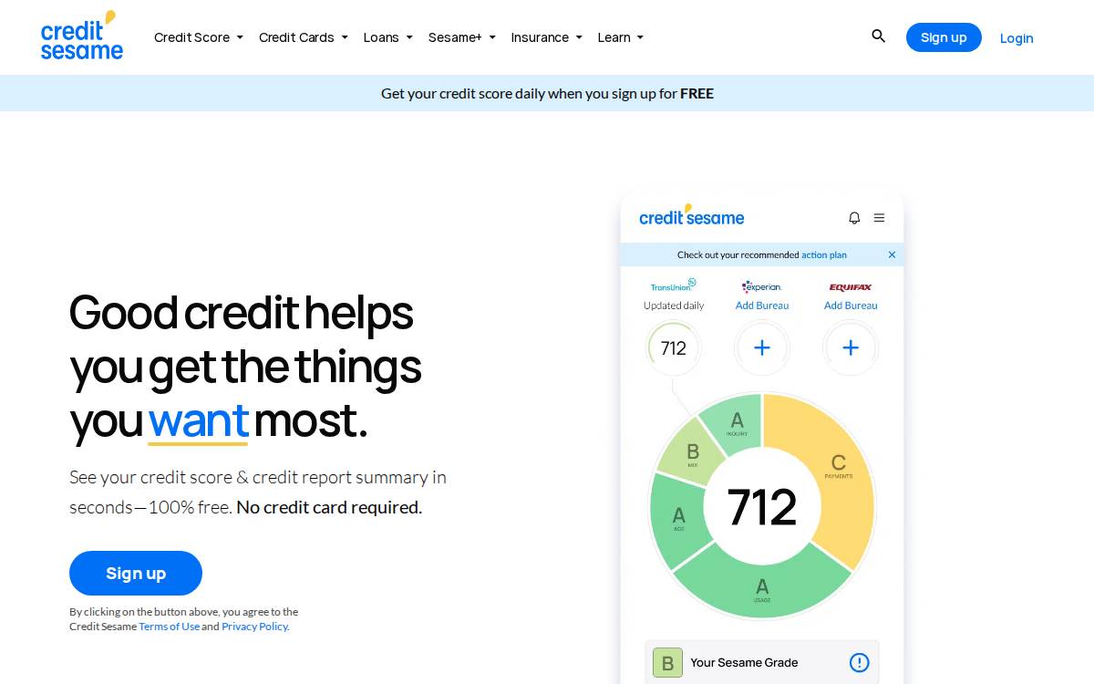Add Experian bureau with plus circle
This screenshot has width=1094, height=684.
tap(762, 347)
